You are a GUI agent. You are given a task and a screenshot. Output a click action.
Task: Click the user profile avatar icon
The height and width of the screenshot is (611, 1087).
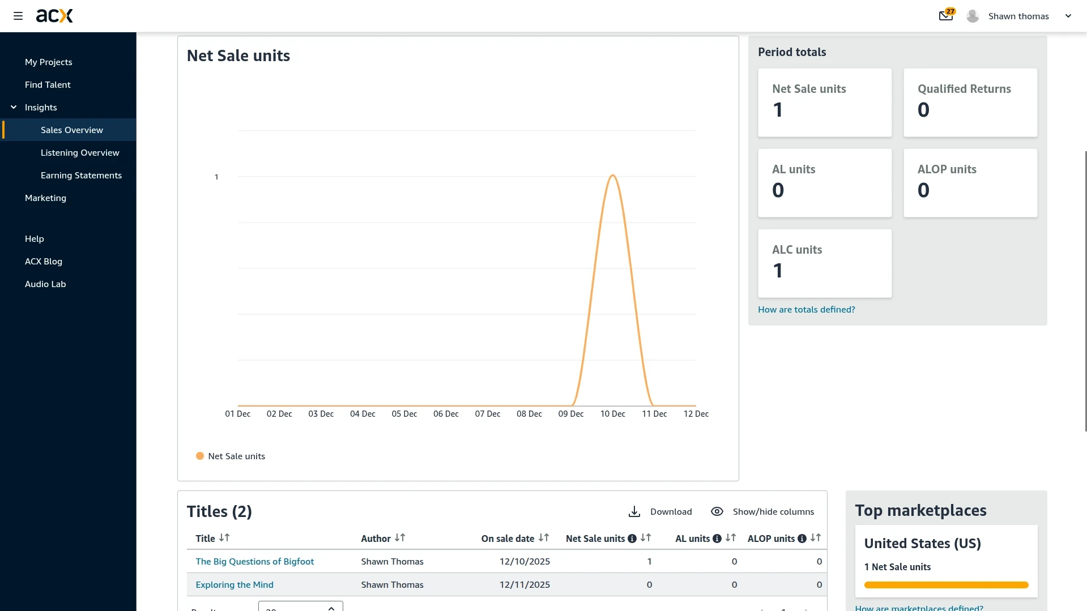coord(973,16)
